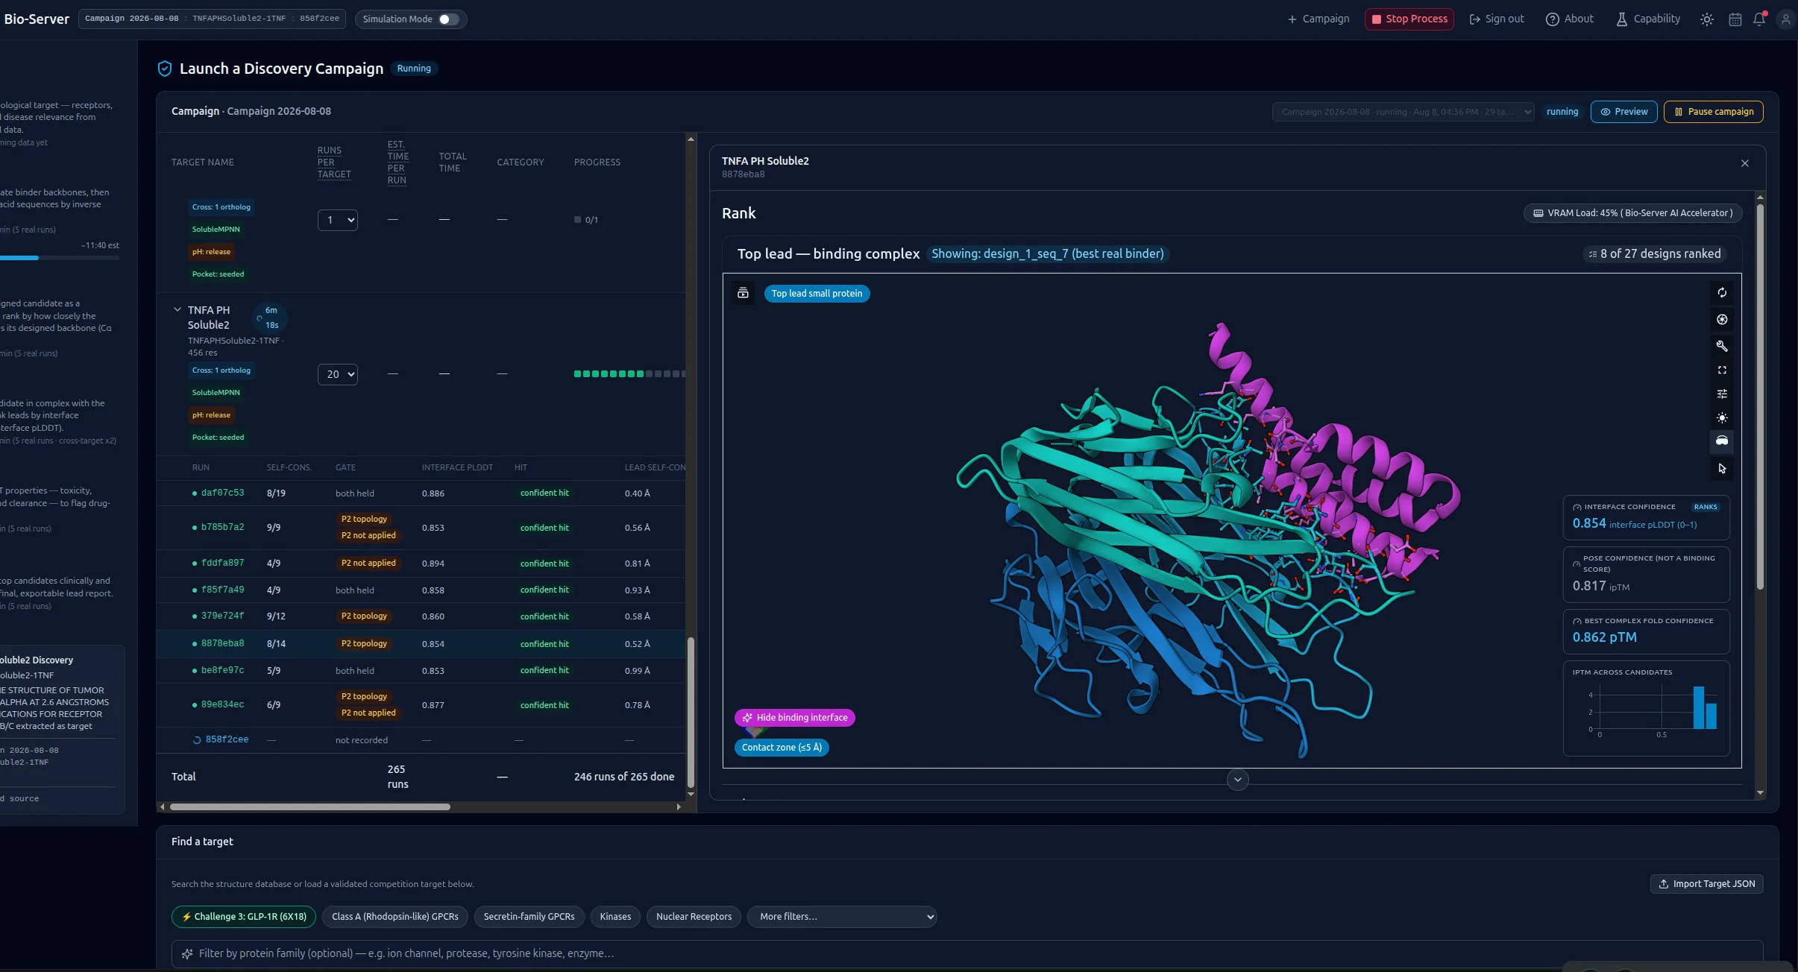Toggle the Challenge 3: GLP-1R (6X18) filter chip

(244, 917)
